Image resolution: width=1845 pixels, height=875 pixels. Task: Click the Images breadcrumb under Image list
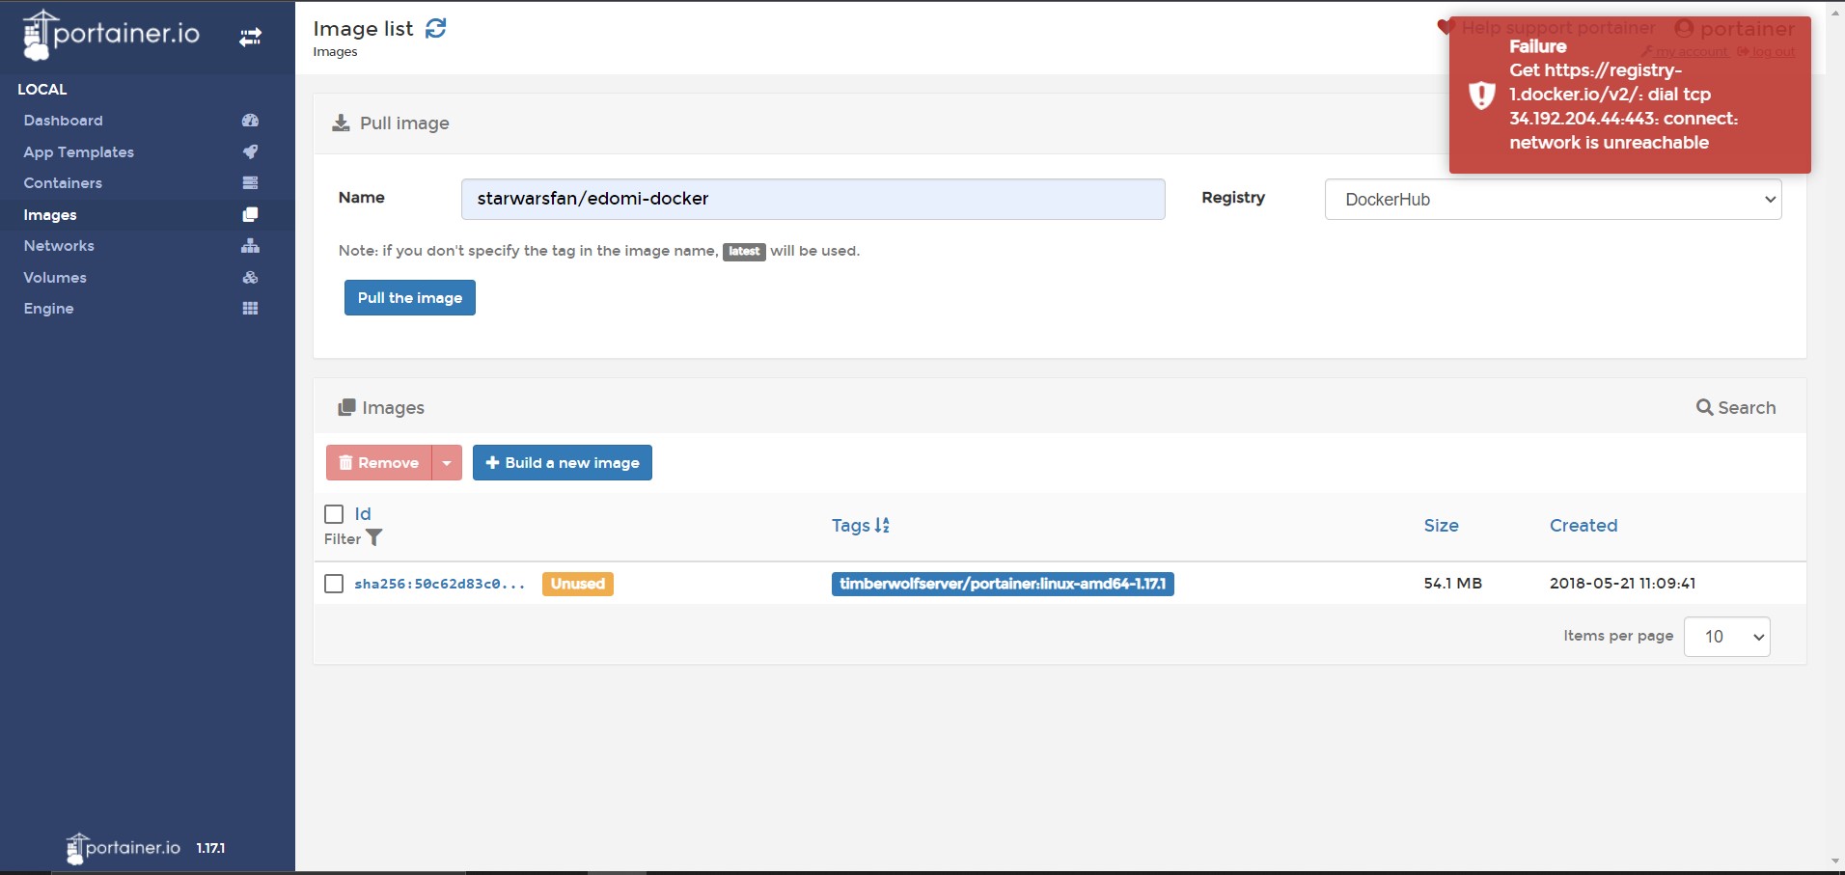tap(335, 52)
